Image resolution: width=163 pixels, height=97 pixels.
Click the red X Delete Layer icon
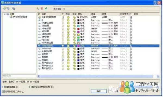pyautogui.click(x=42, y=8)
